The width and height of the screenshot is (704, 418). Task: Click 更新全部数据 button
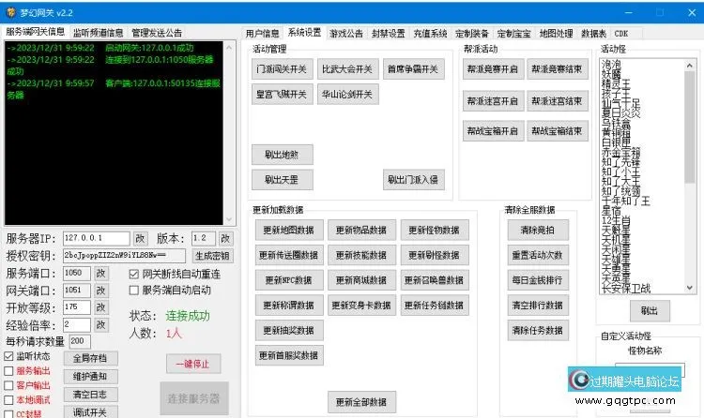(x=362, y=402)
